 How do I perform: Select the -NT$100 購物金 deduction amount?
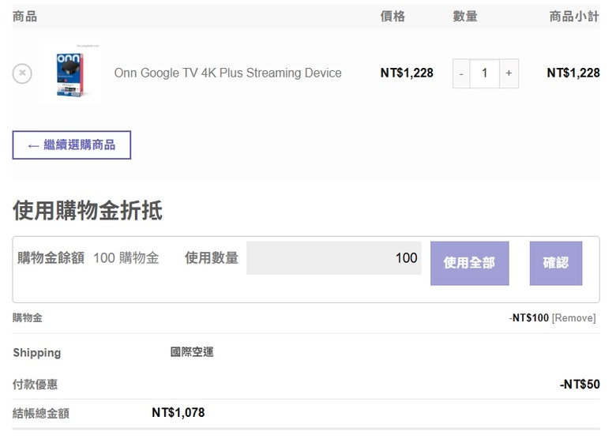pyautogui.click(x=529, y=318)
